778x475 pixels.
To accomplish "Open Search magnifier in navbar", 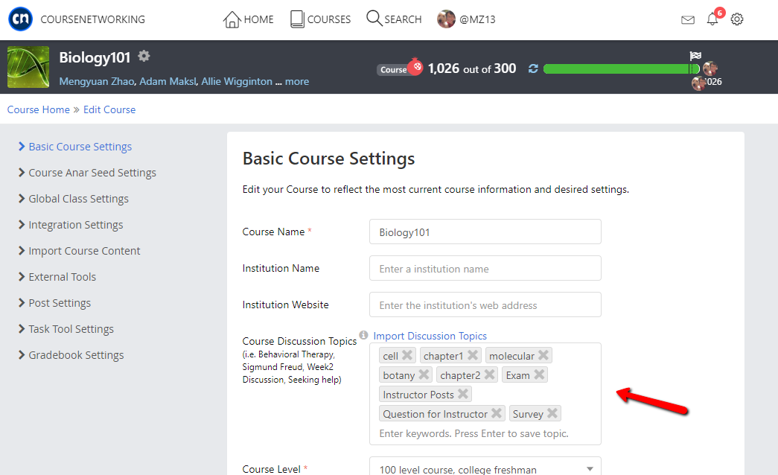I will [374, 19].
